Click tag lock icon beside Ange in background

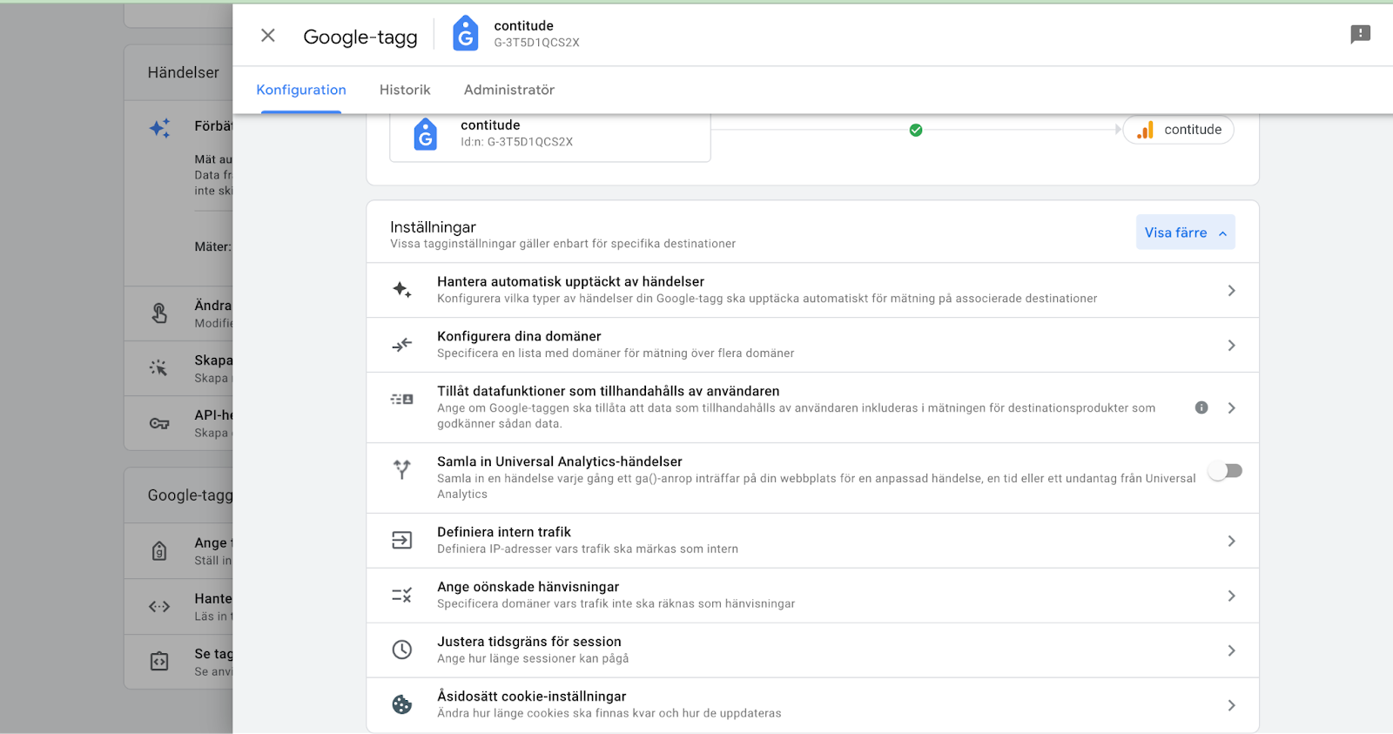159,551
